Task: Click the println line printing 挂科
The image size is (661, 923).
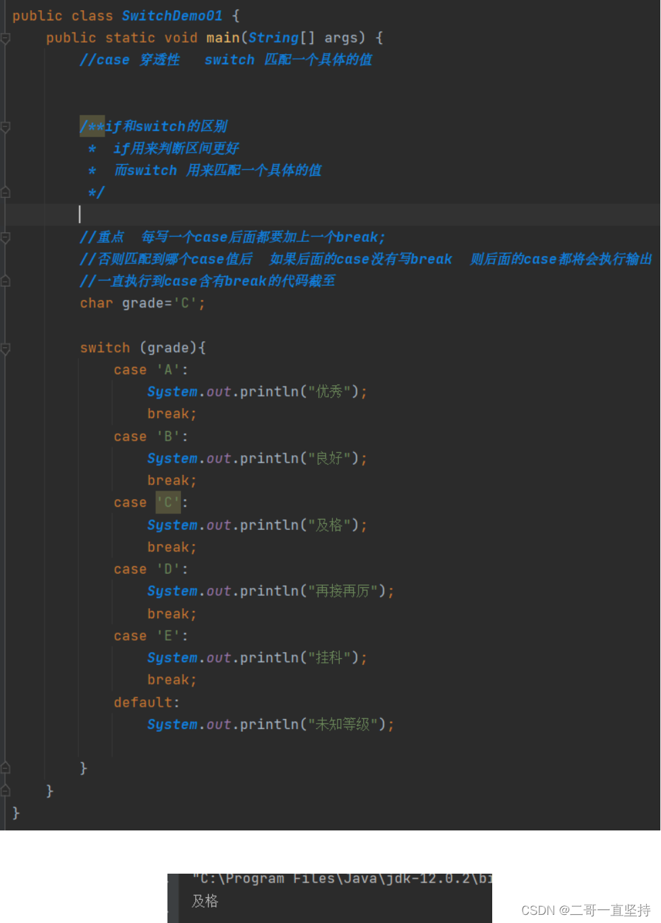Action: coord(257,657)
